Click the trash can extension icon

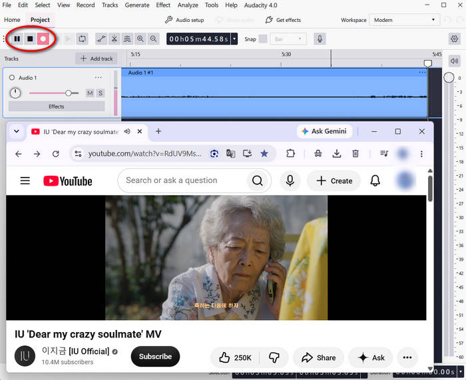point(355,154)
